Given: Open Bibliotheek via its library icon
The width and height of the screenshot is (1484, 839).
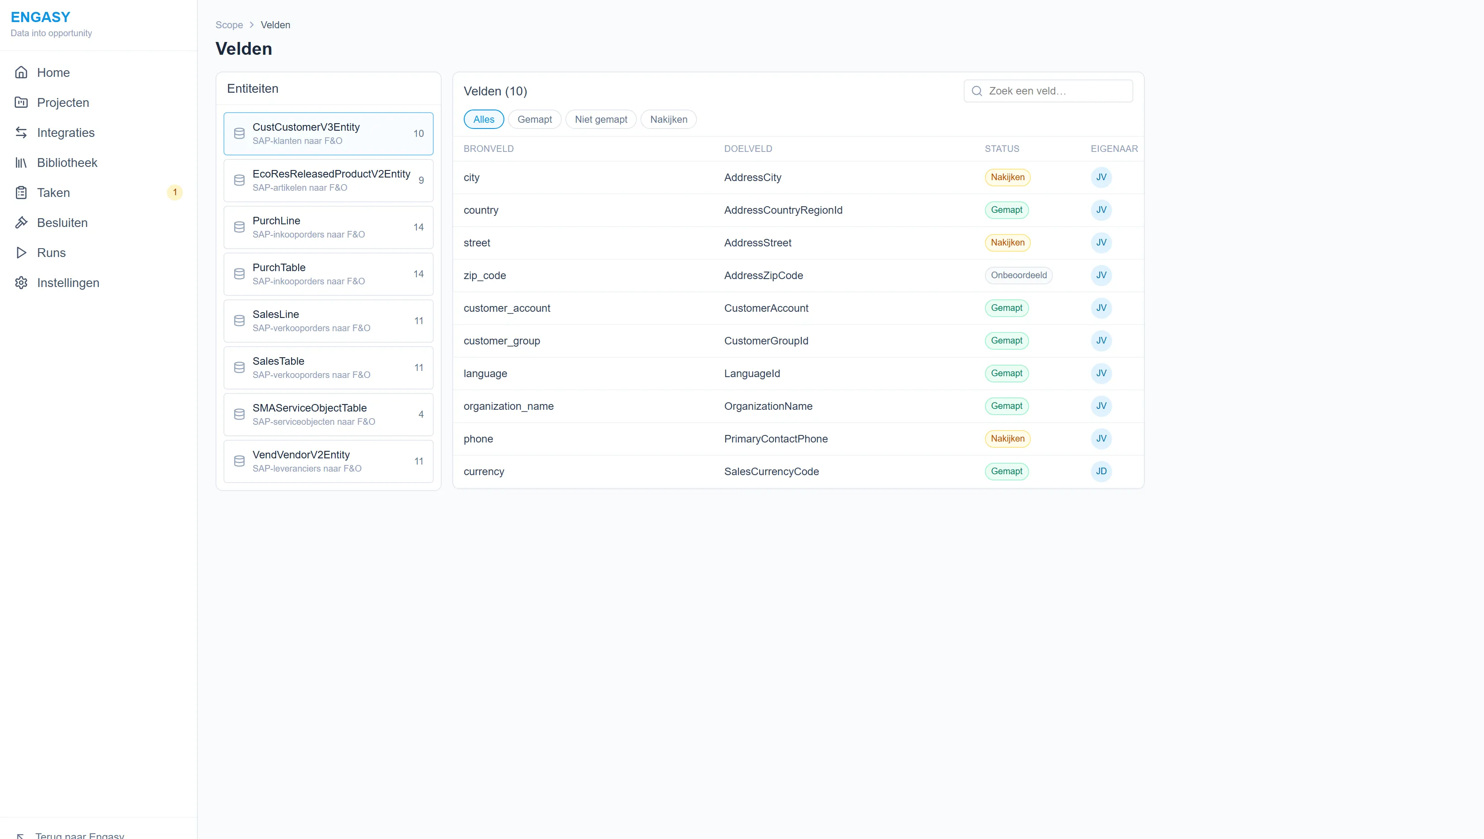Looking at the screenshot, I should coord(21,163).
